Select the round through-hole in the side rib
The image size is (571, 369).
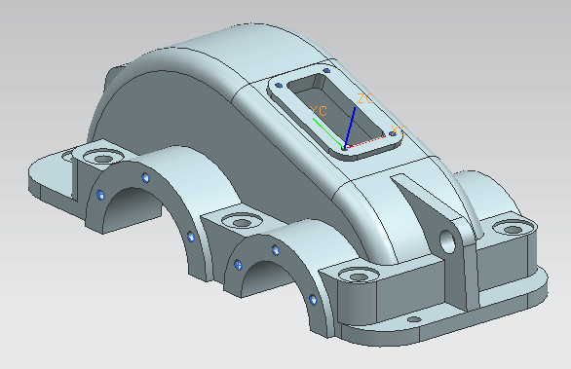(x=447, y=242)
